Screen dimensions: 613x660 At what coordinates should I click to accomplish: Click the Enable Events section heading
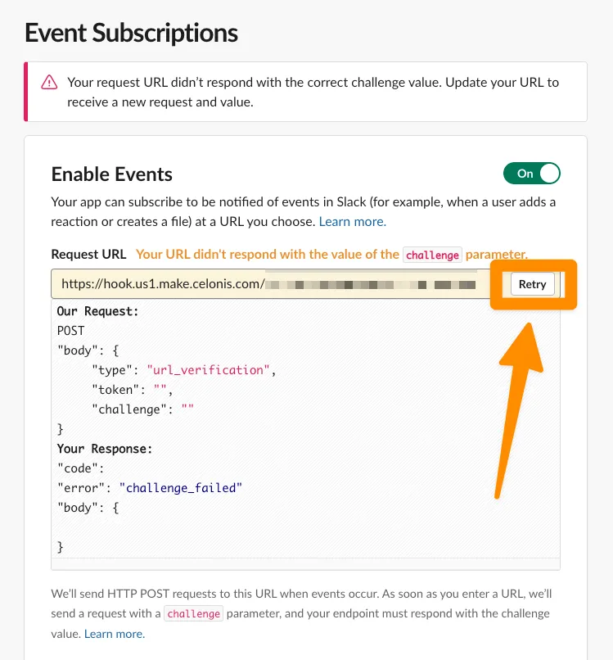[x=112, y=174]
